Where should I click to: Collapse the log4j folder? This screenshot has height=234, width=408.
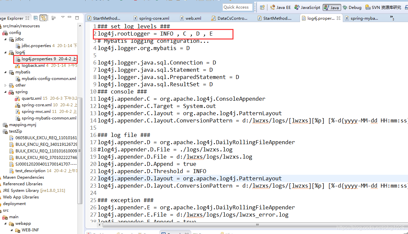pos(5,52)
